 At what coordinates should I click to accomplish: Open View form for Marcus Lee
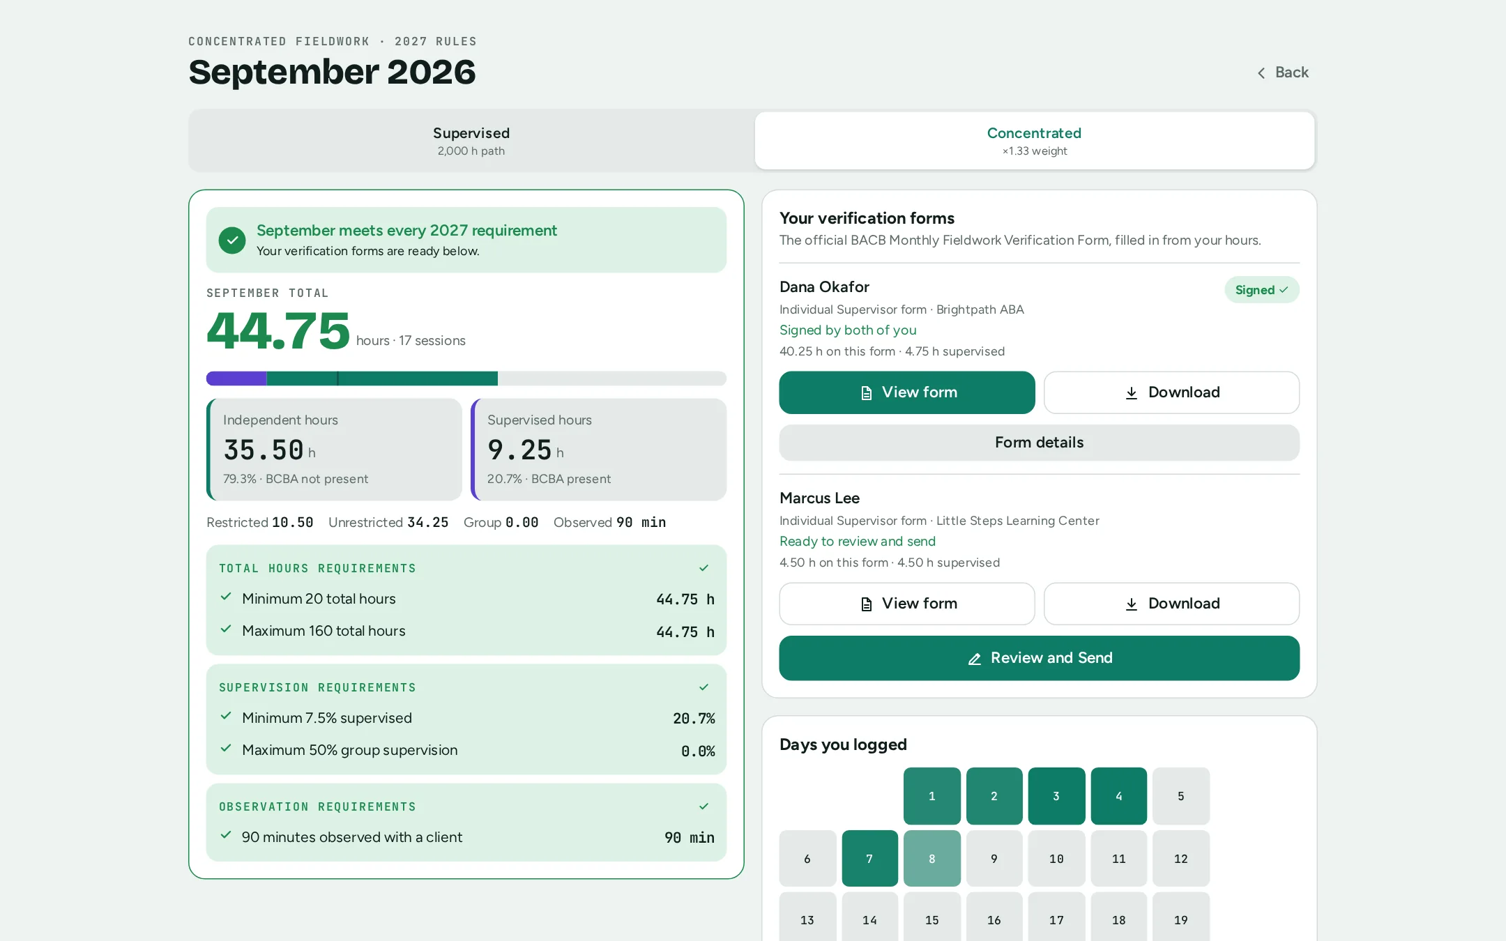[x=907, y=604]
